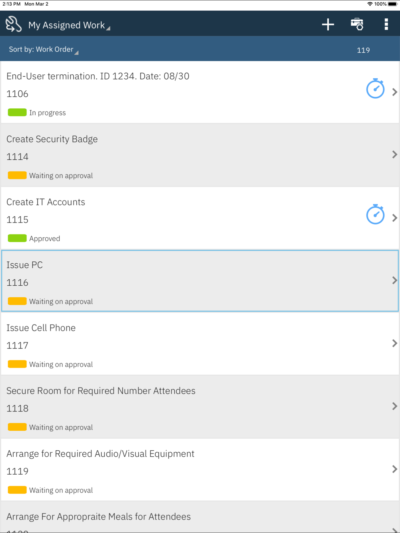Expand the My Assigned Work dropdown
400x533 pixels.
click(x=69, y=25)
